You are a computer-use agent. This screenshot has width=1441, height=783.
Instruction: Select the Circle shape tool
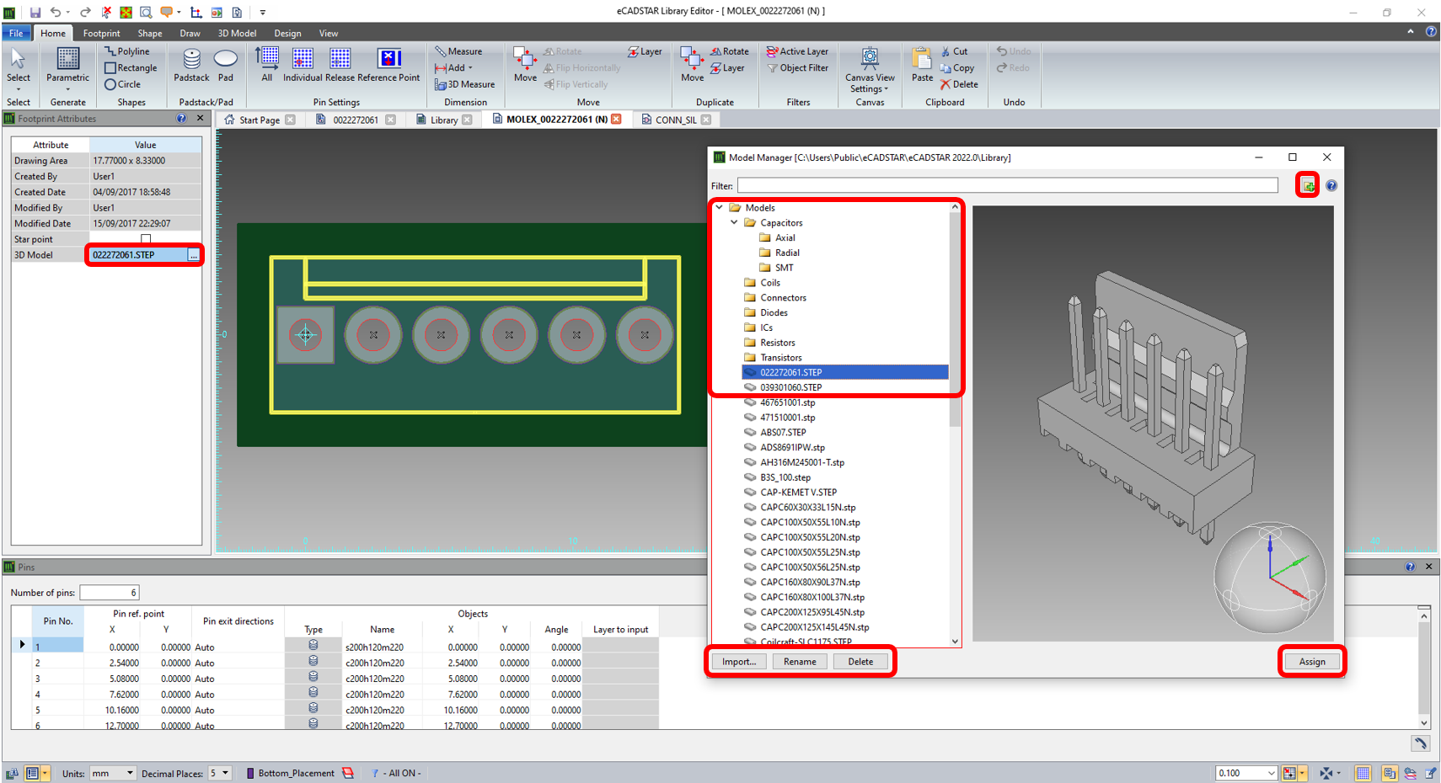click(x=122, y=84)
